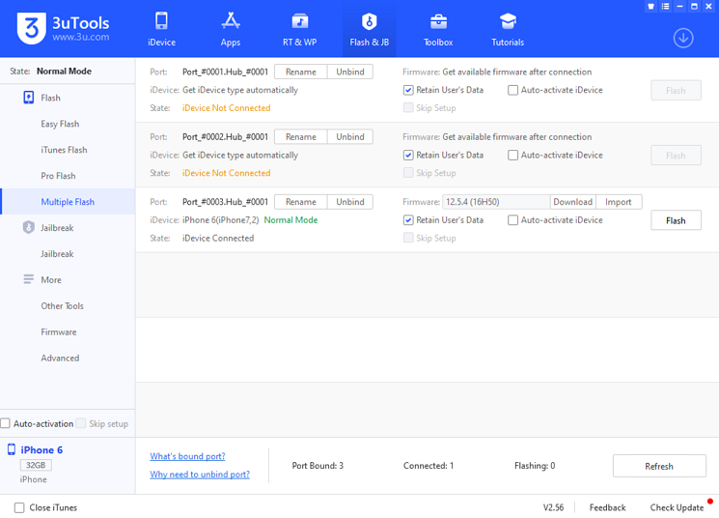719x518 pixels.
Task: Open the RT & WP section icon
Action: (x=300, y=21)
